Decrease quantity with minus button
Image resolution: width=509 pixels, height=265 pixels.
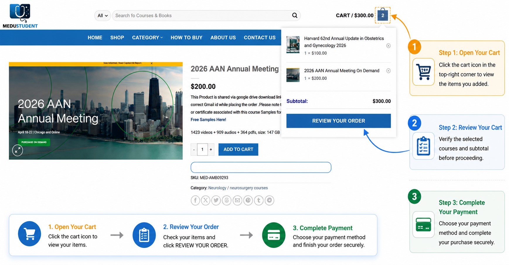click(194, 149)
